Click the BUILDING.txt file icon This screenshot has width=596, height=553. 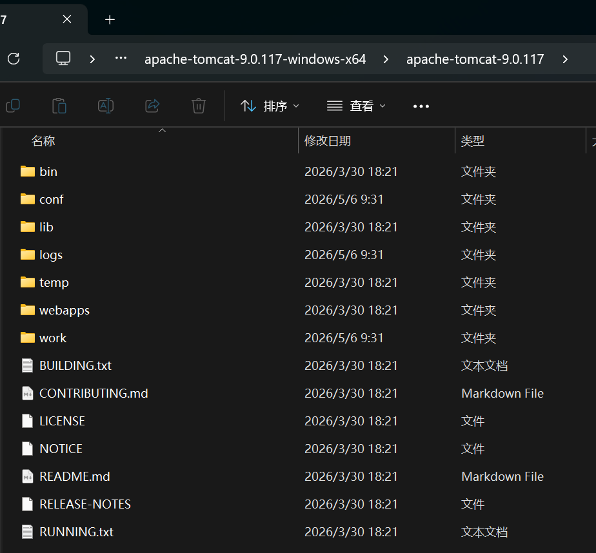[27, 365]
